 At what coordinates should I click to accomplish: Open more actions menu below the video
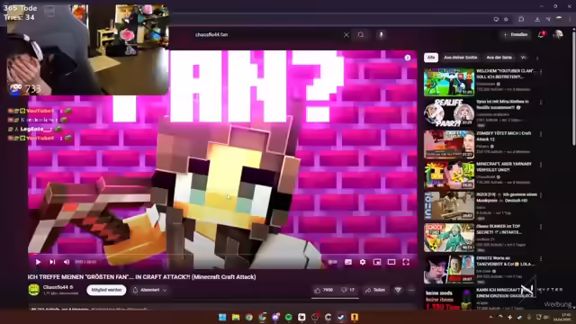(x=411, y=290)
